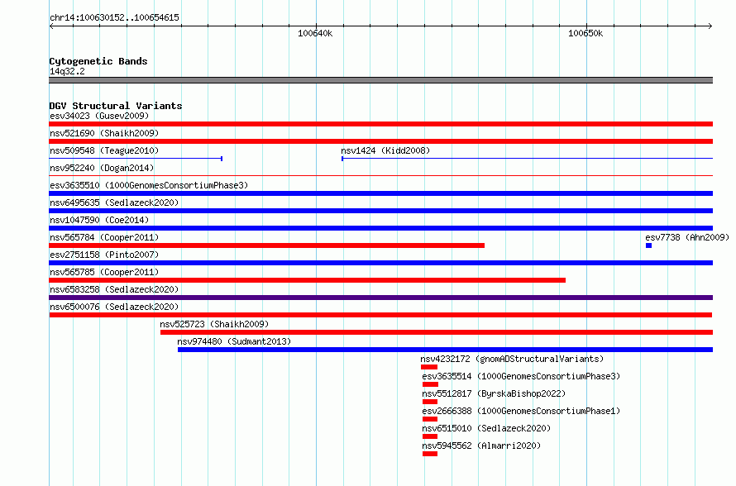Click small red bar under nsv4232172
Screen dimensions: 736x486
(429, 367)
